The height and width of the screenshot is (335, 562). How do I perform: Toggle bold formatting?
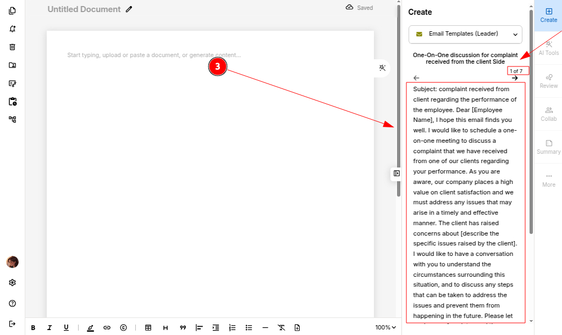point(33,327)
